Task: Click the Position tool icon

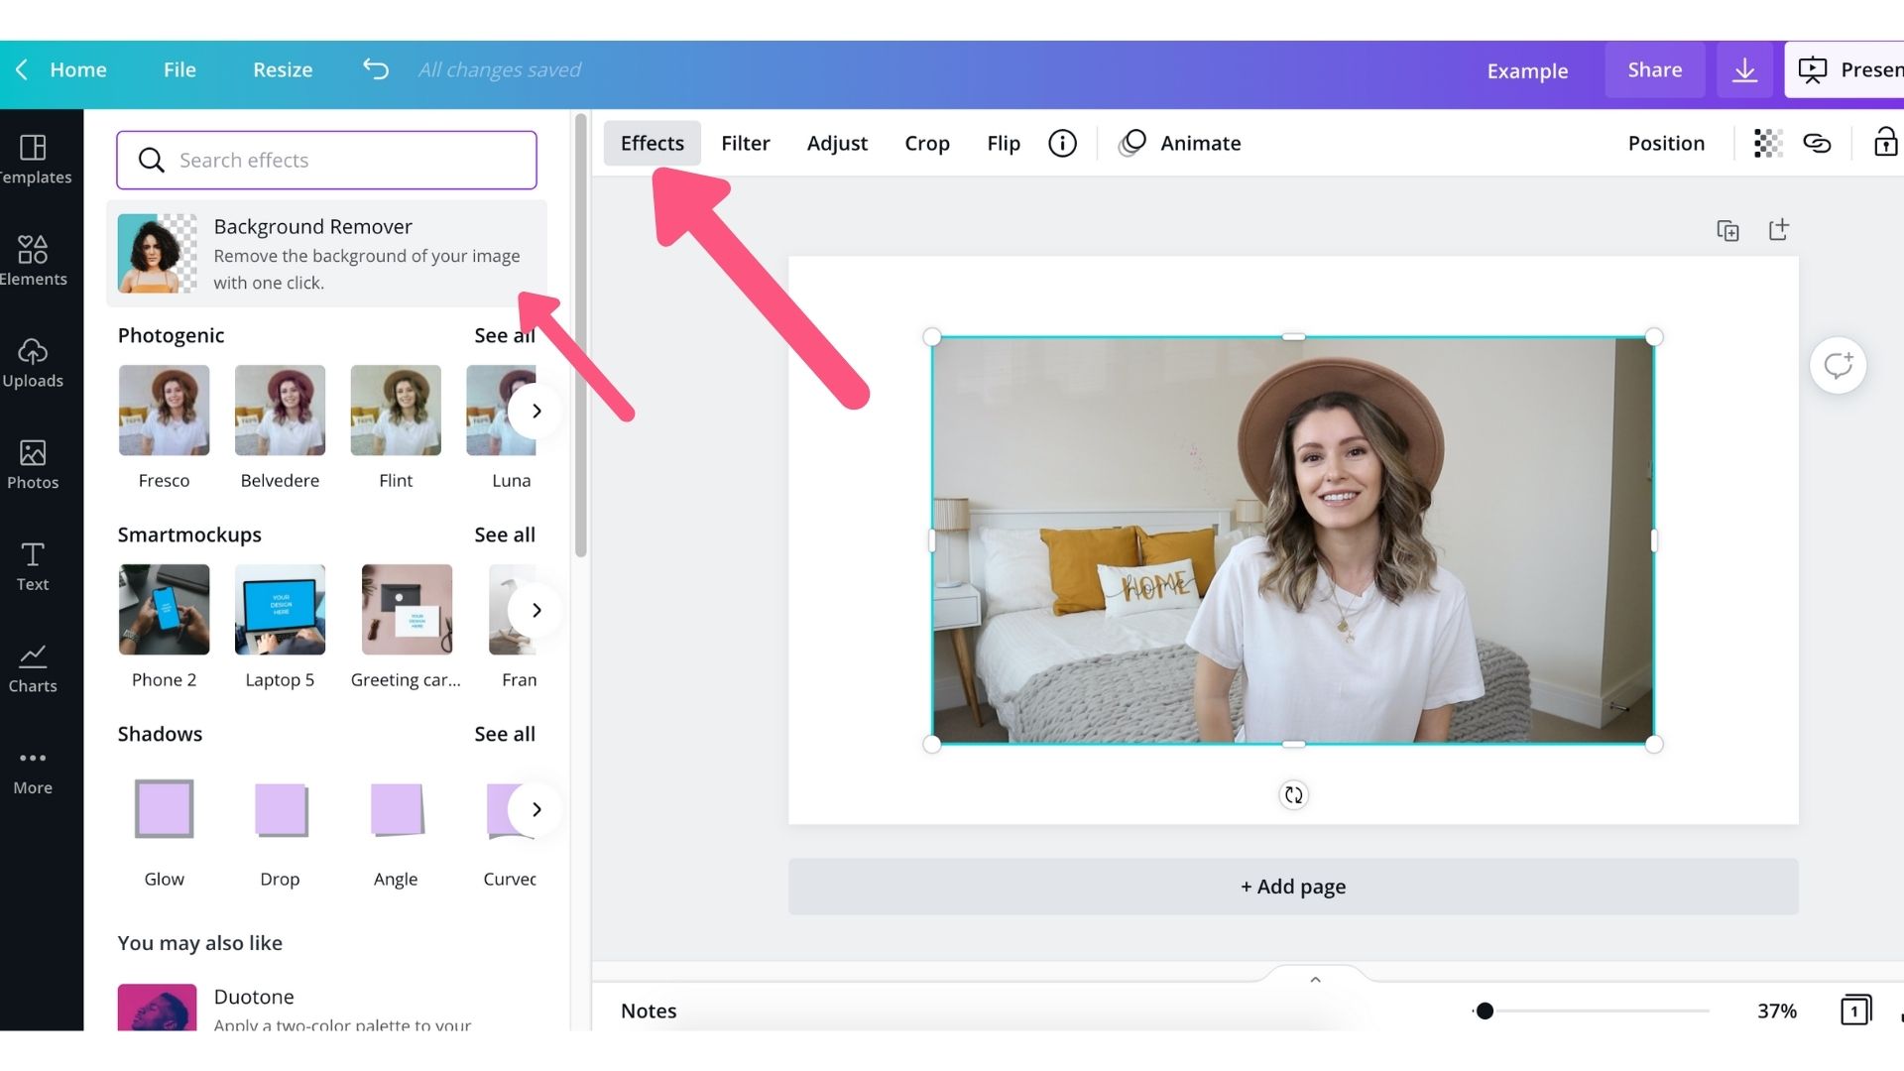Action: (1666, 141)
